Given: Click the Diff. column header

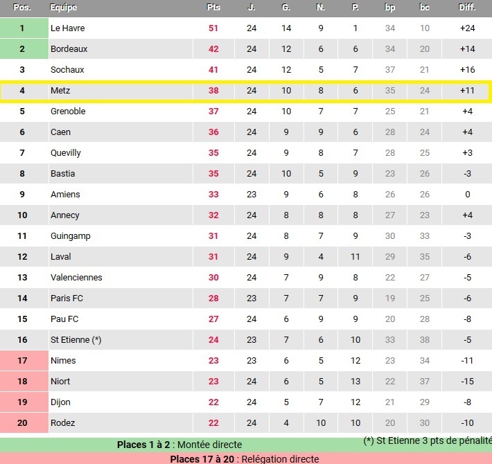Looking at the screenshot, I should (467, 8).
